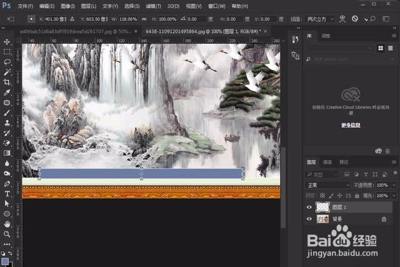Image resolution: width=400 pixels, height=267 pixels.
Task: Open the 滤镜(T) menu
Action: point(153,6)
